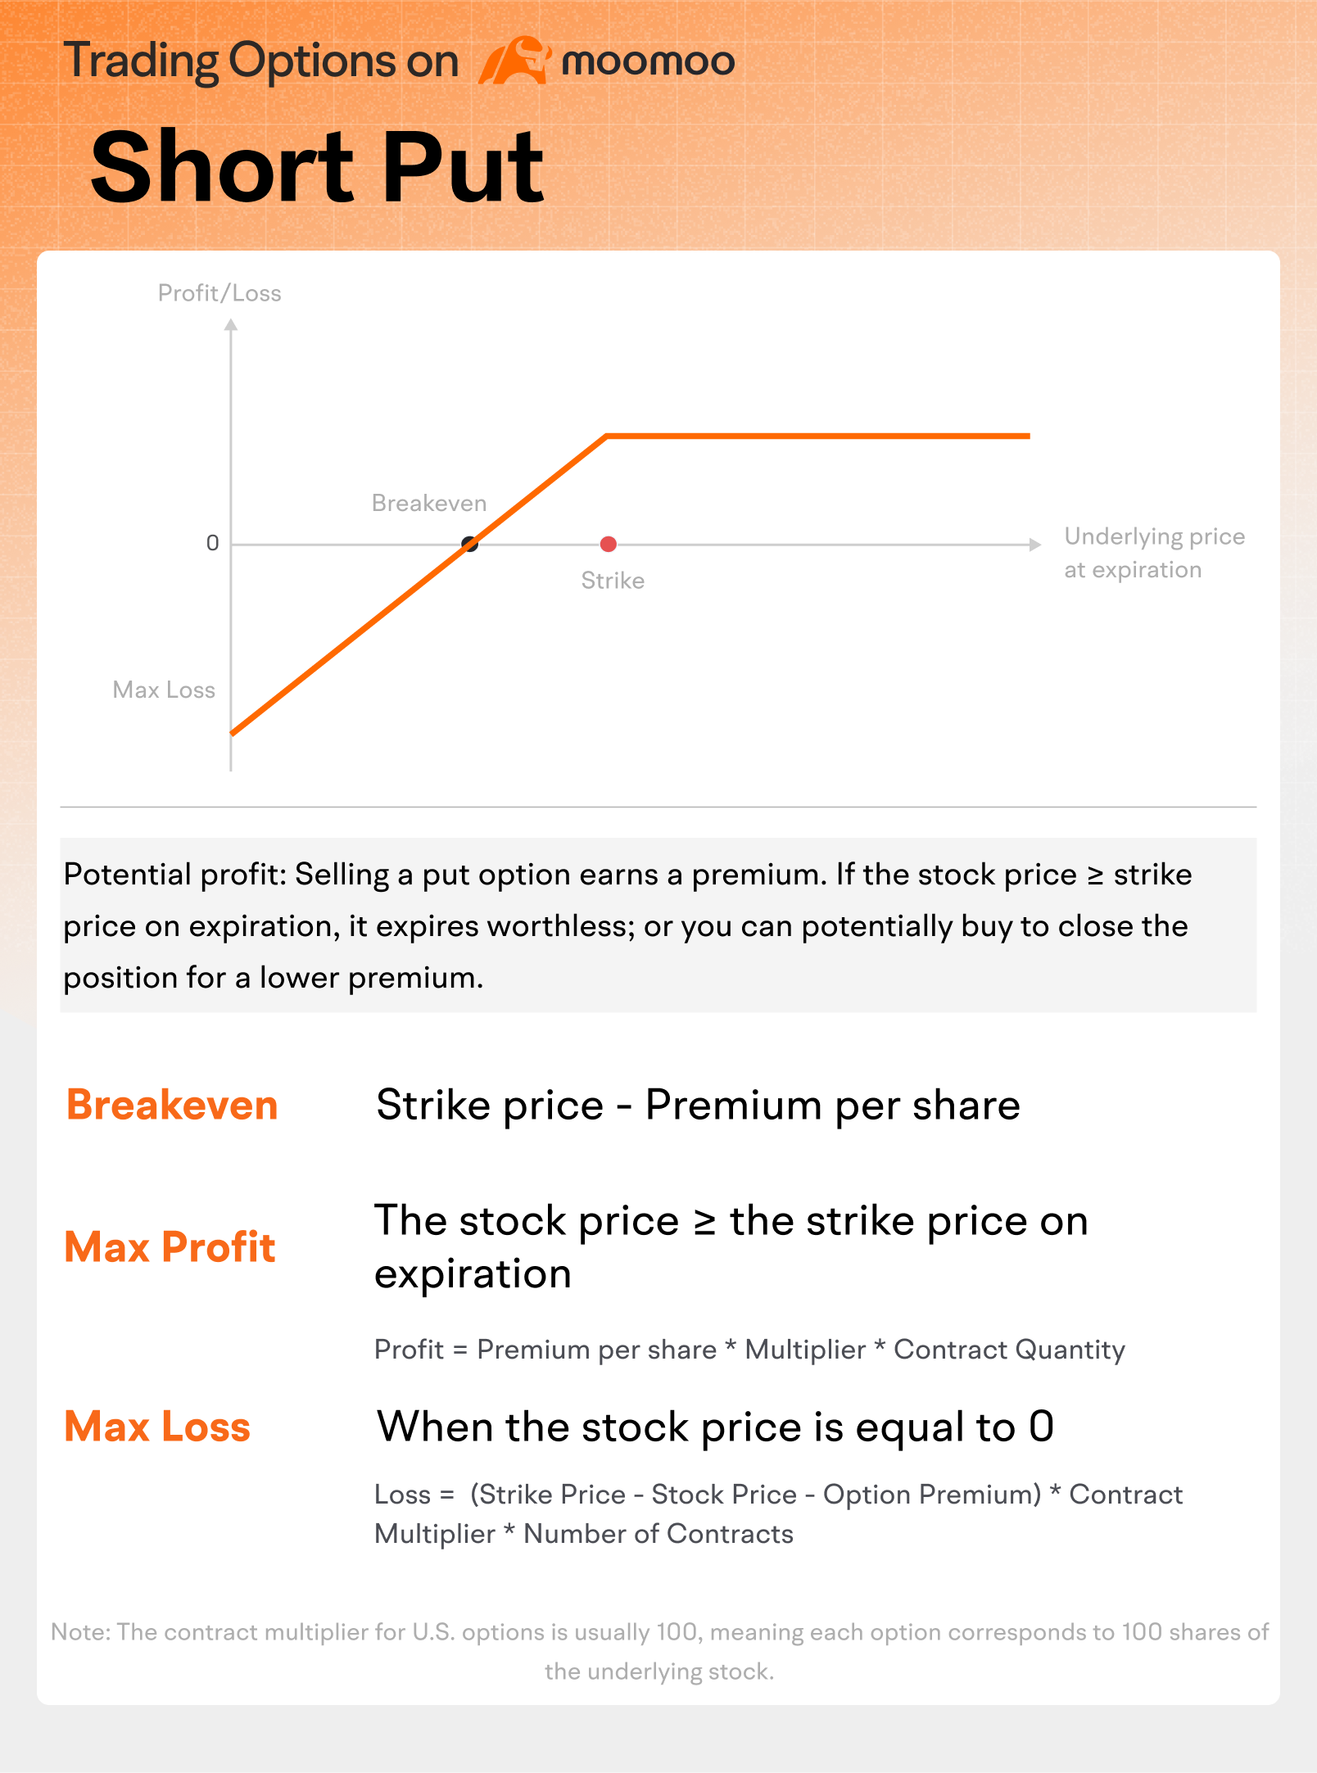Image resolution: width=1317 pixels, height=1773 pixels.
Task: Click the orange Max Loss heading
Action: click(x=157, y=1426)
